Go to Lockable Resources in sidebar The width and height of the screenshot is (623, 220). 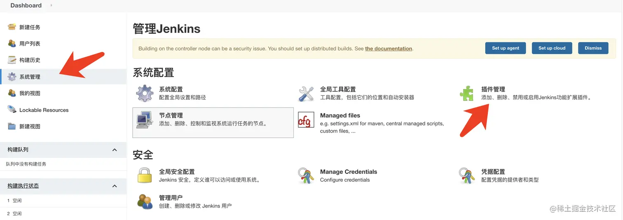pos(44,110)
